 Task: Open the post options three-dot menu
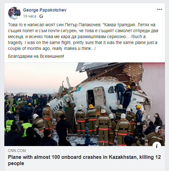click(160, 9)
